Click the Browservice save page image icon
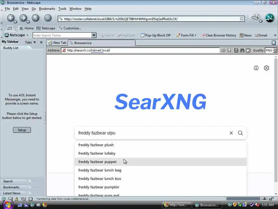This screenshot has height=209, width=278. point(236,50)
